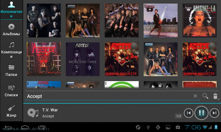Click the Accept artist name under T.V. War
The width and height of the screenshot is (221, 132).
(48, 116)
